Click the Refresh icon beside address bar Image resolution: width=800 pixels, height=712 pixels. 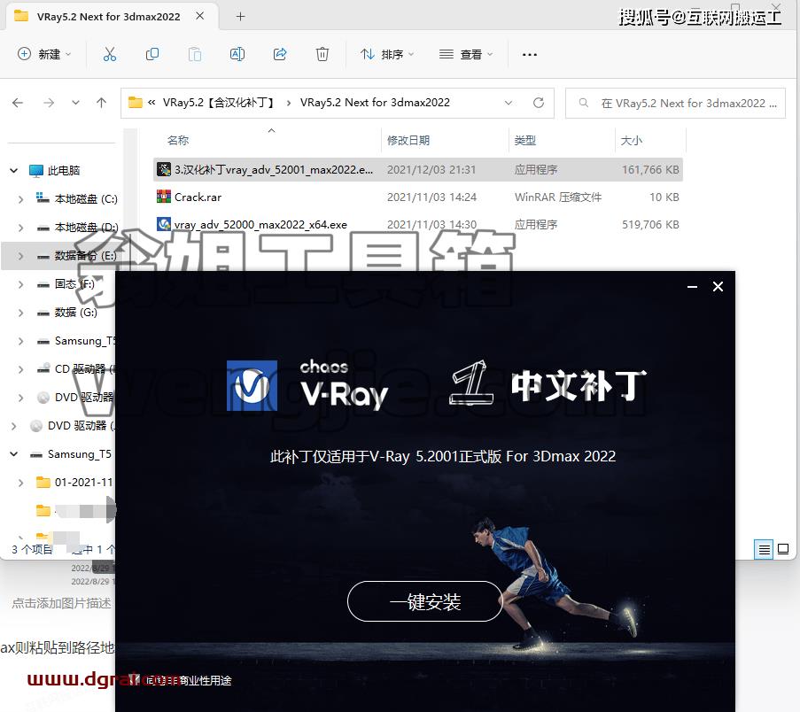coord(539,103)
